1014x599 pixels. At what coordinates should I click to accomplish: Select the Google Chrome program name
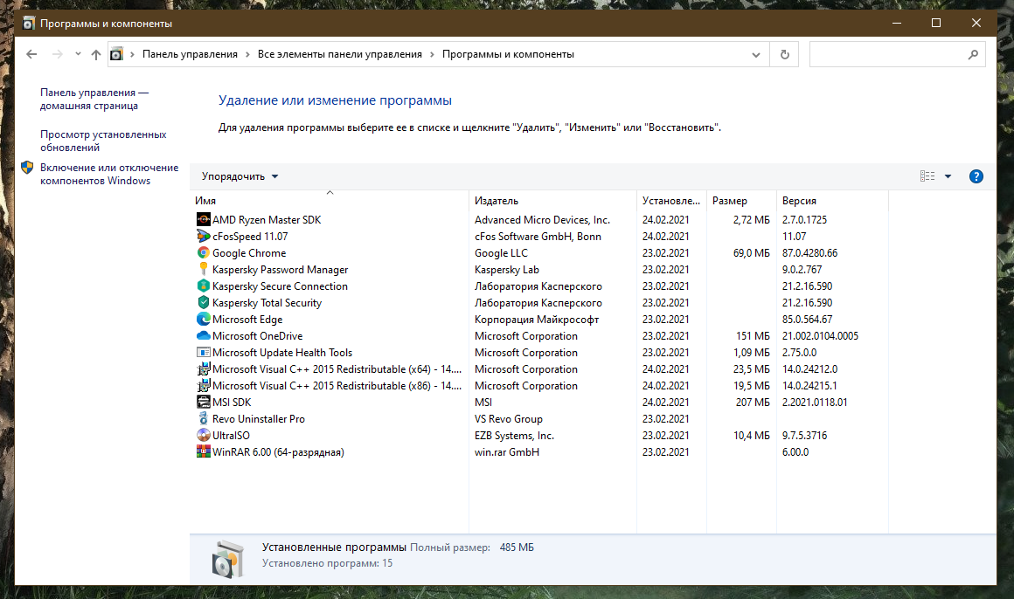coord(249,253)
